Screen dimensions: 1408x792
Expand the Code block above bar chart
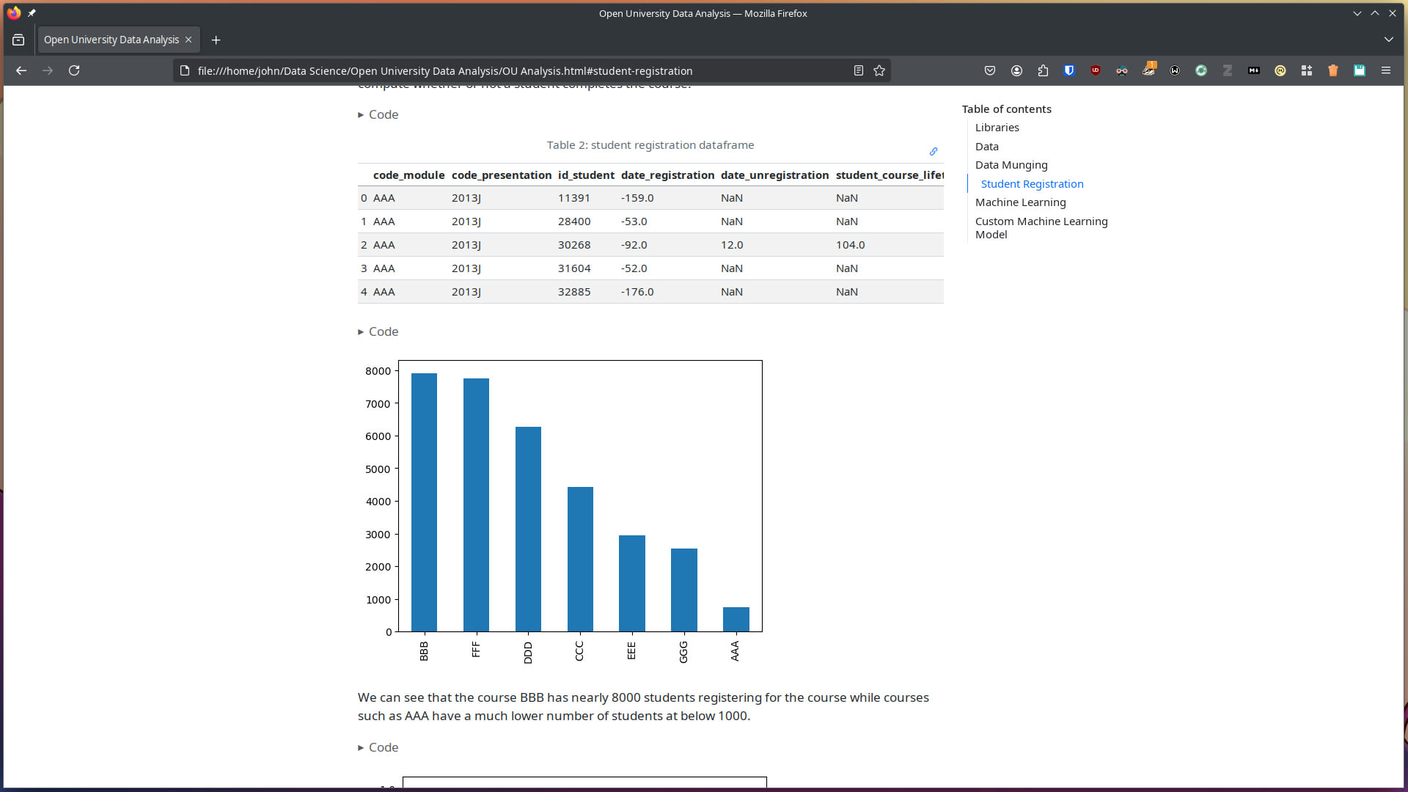tap(378, 331)
